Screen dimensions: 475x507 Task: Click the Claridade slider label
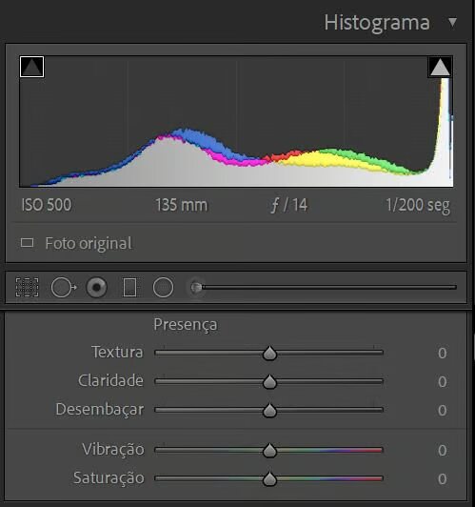pos(110,380)
